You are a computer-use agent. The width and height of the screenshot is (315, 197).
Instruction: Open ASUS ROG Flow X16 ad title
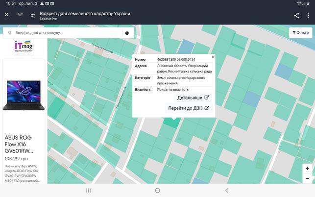19,144
